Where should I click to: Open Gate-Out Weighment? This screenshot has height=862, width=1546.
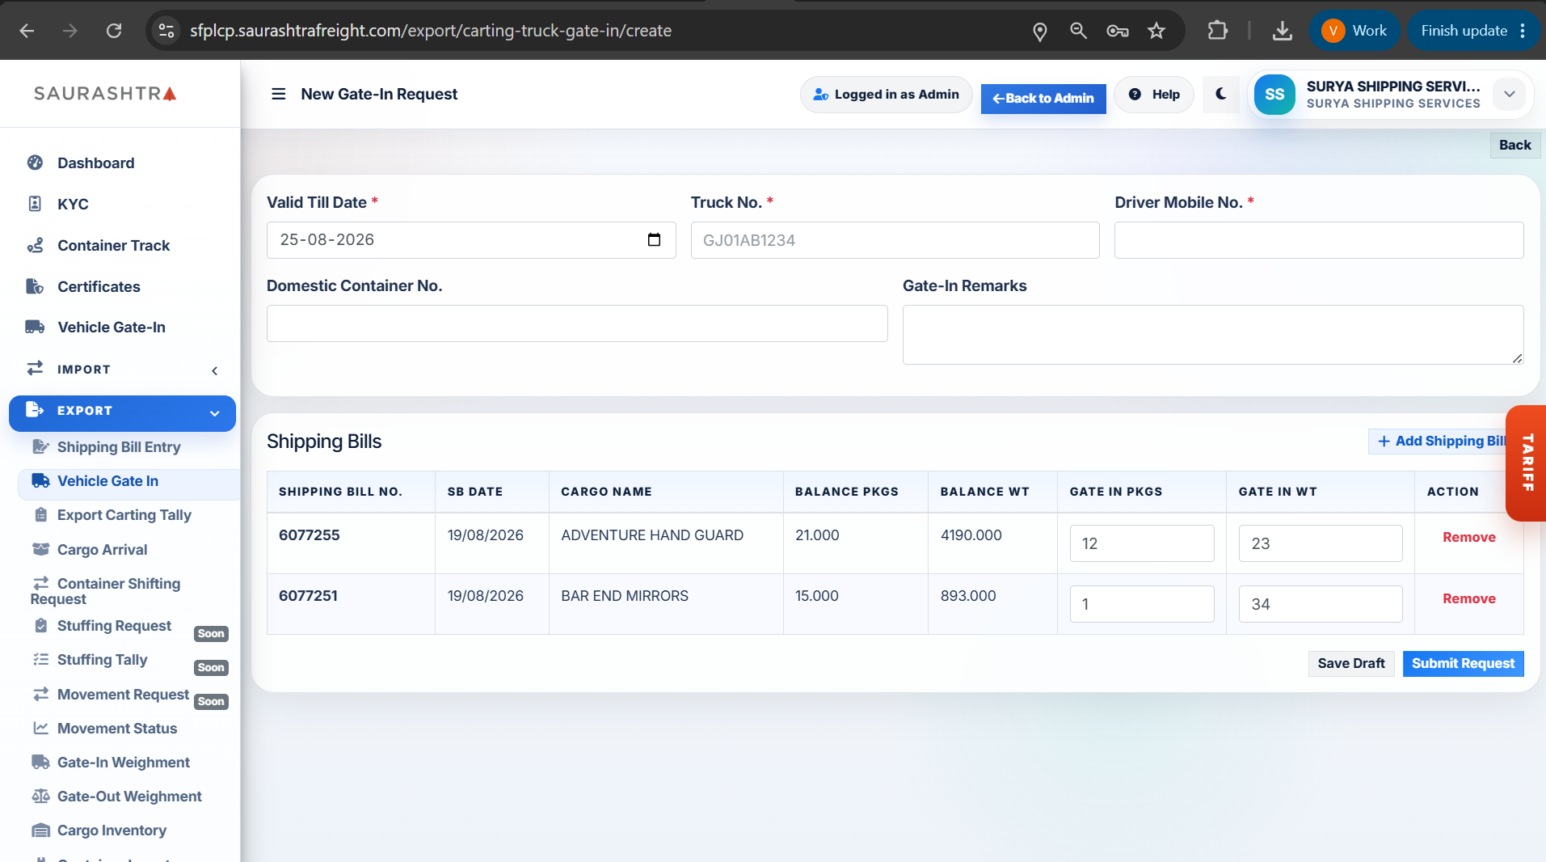(129, 797)
